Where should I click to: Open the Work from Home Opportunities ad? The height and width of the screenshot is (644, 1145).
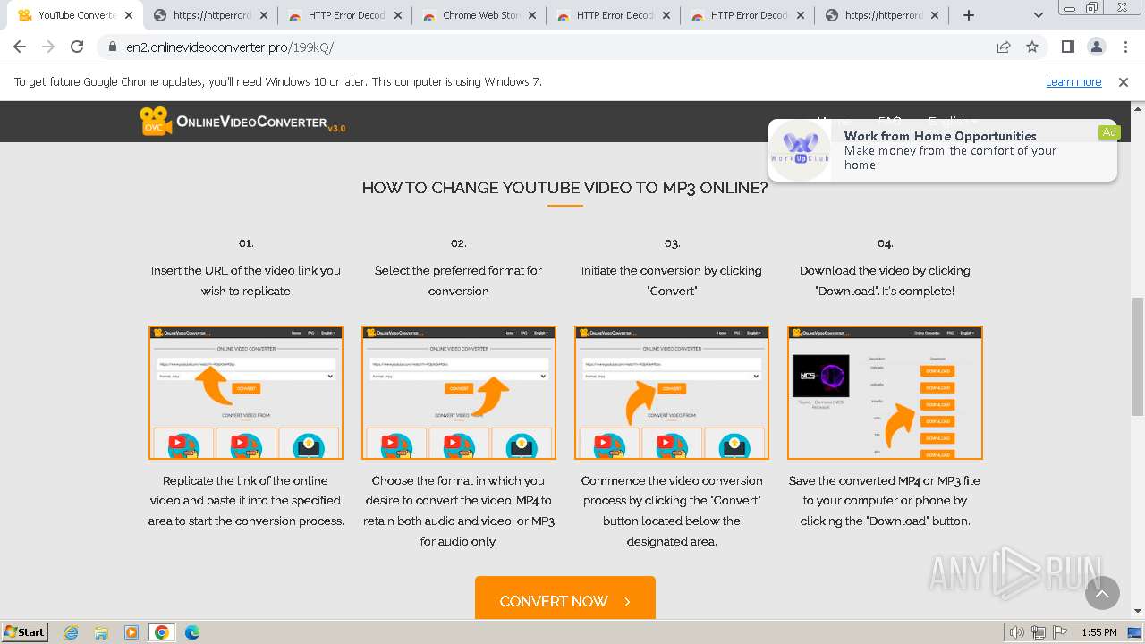(943, 150)
